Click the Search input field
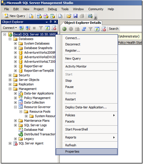Viewport: 143px width, 164px height. [x=131, y=29]
